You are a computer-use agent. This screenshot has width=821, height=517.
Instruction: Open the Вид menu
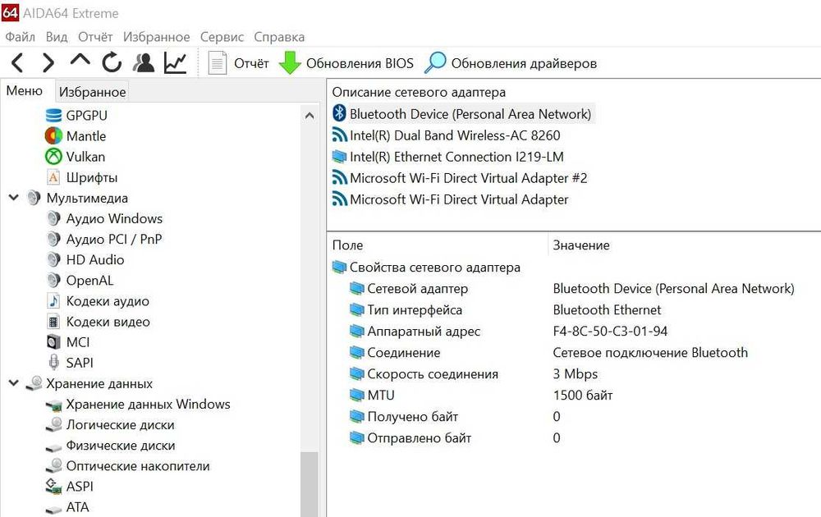[57, 37]
